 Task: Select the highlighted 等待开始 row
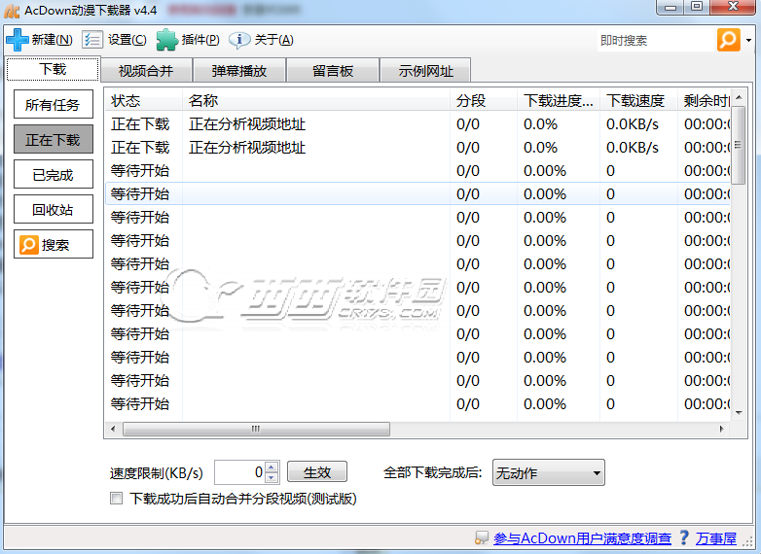click(417, 193)
